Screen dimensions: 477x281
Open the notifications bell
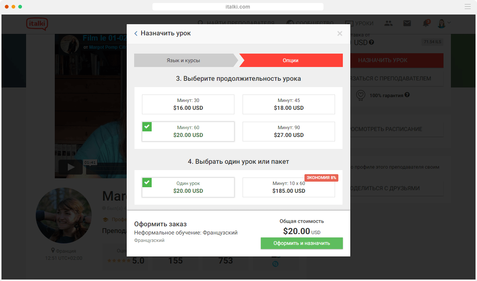426,23
